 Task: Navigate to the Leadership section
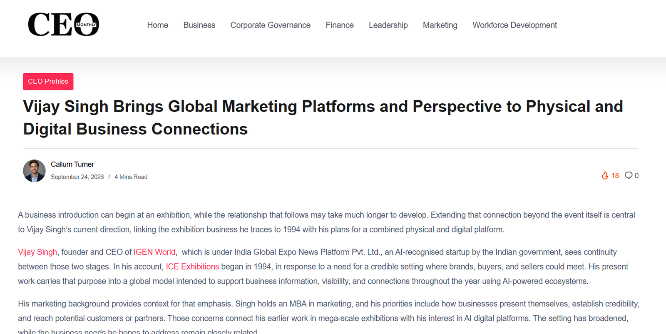pyautogui.click(x=388, y=25)
